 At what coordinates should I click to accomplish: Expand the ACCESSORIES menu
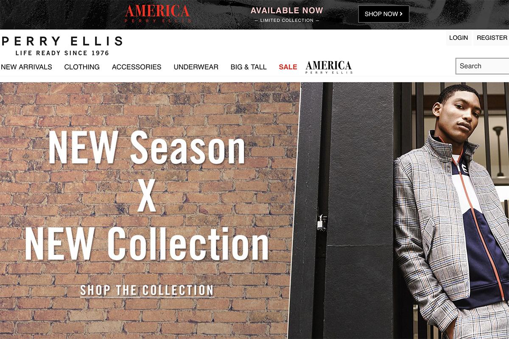pos(137,67)
